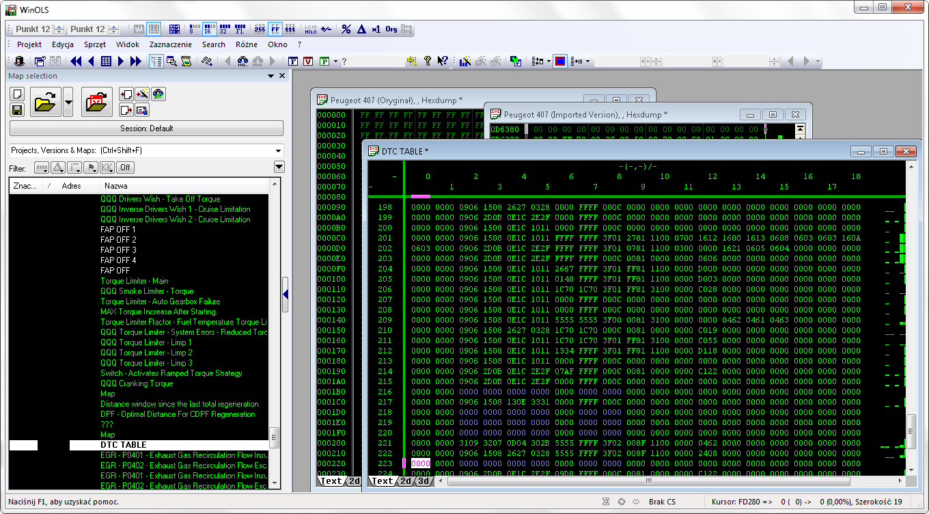This screenshot has width=929, height=514.
Task: Click the Session: Default button
Action: pos(146,128)
